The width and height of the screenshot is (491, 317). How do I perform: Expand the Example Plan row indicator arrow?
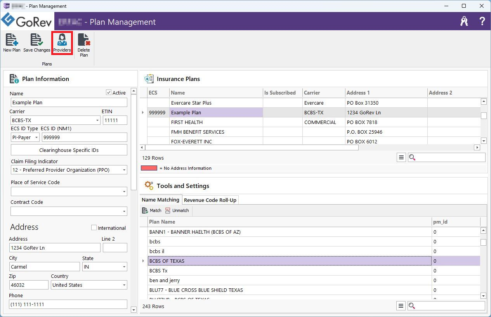pos(143,112)
